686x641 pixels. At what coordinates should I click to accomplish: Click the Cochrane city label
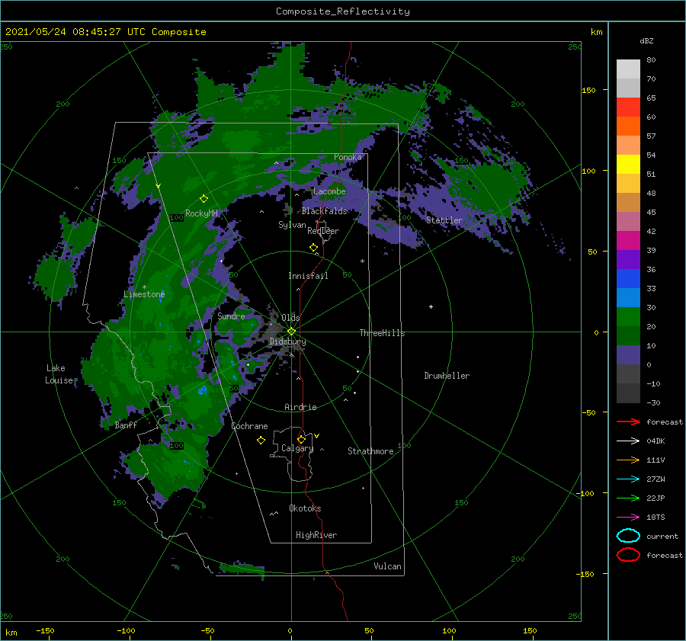tap(249, 426)
